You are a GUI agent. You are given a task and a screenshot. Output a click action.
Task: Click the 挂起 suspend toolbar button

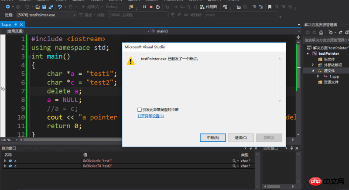[86, 15]
